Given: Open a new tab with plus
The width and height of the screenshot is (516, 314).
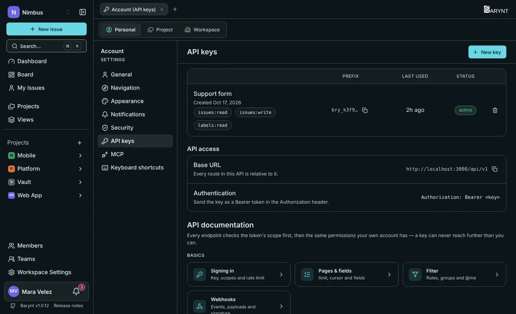Looking at the screenshot, I should tap(175, 9).
